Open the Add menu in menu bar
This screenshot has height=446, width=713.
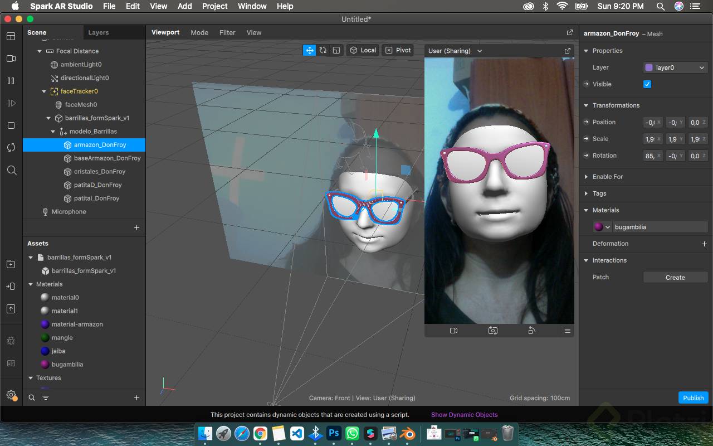[x=185, y=6]
